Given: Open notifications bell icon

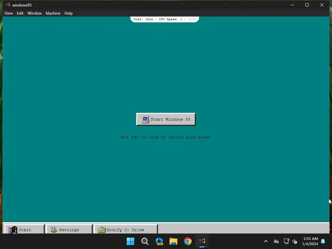Looking at the screenshot, I should click(x=323, y=241).
